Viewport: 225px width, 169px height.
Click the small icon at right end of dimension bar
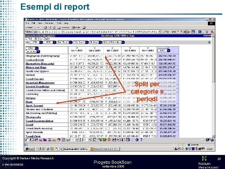(209, 42)
